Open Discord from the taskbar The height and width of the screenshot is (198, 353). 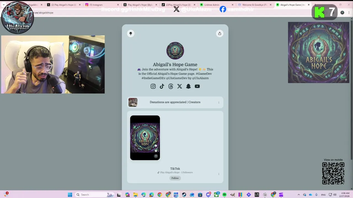208,195
